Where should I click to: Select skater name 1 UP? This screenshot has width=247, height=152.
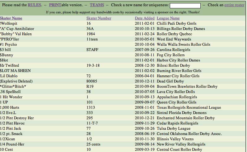4,102
